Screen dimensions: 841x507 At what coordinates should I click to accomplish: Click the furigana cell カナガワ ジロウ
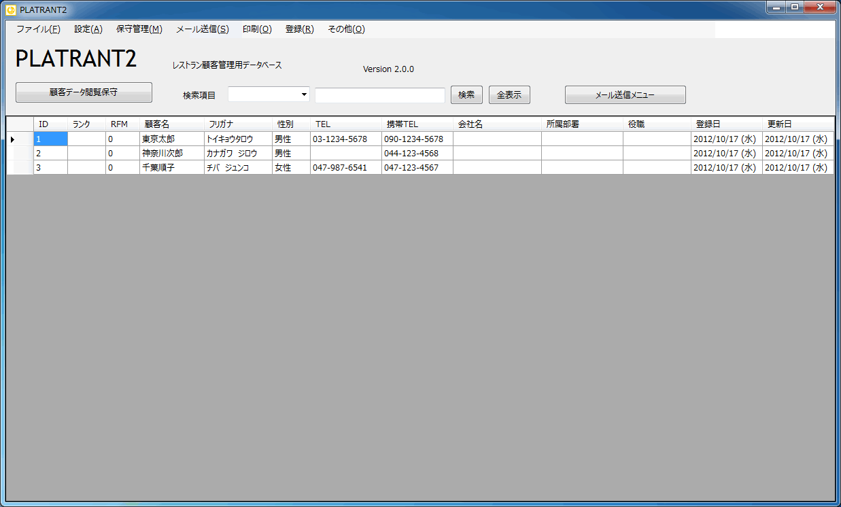(238, 153)
